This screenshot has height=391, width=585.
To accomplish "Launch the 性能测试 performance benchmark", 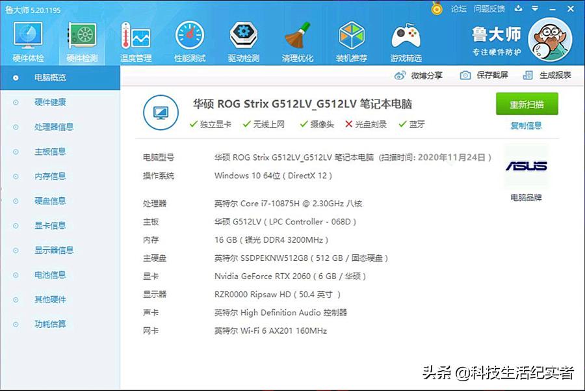I will pyautogui.click(x=188, y=39).
